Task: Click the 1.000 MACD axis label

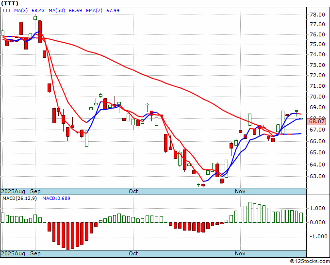Action: [317, 208]
